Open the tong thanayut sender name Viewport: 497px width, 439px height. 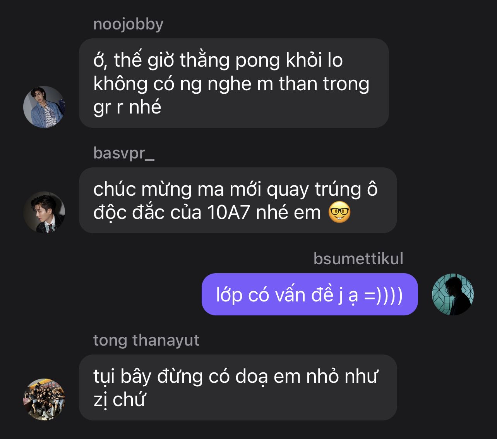point(146,341)
